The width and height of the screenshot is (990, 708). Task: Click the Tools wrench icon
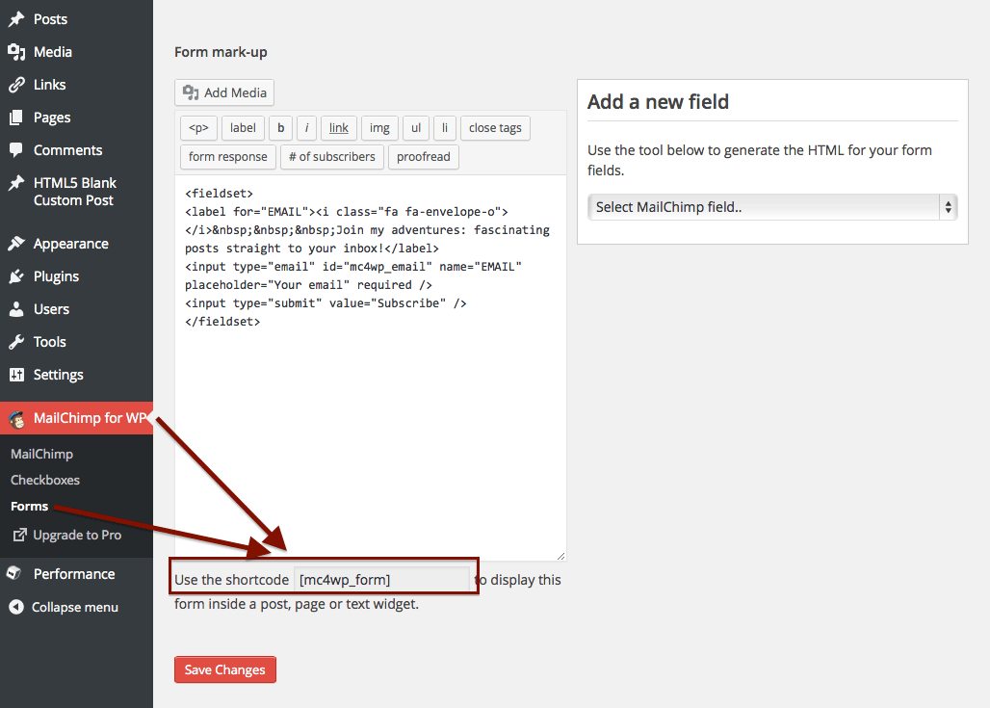(x=16, y=342)
